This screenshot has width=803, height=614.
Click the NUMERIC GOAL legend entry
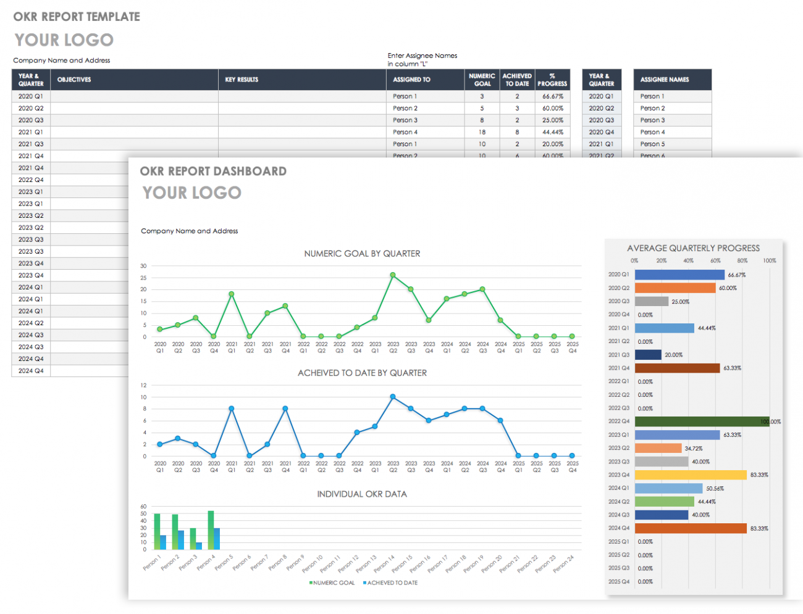click(332, 583)
